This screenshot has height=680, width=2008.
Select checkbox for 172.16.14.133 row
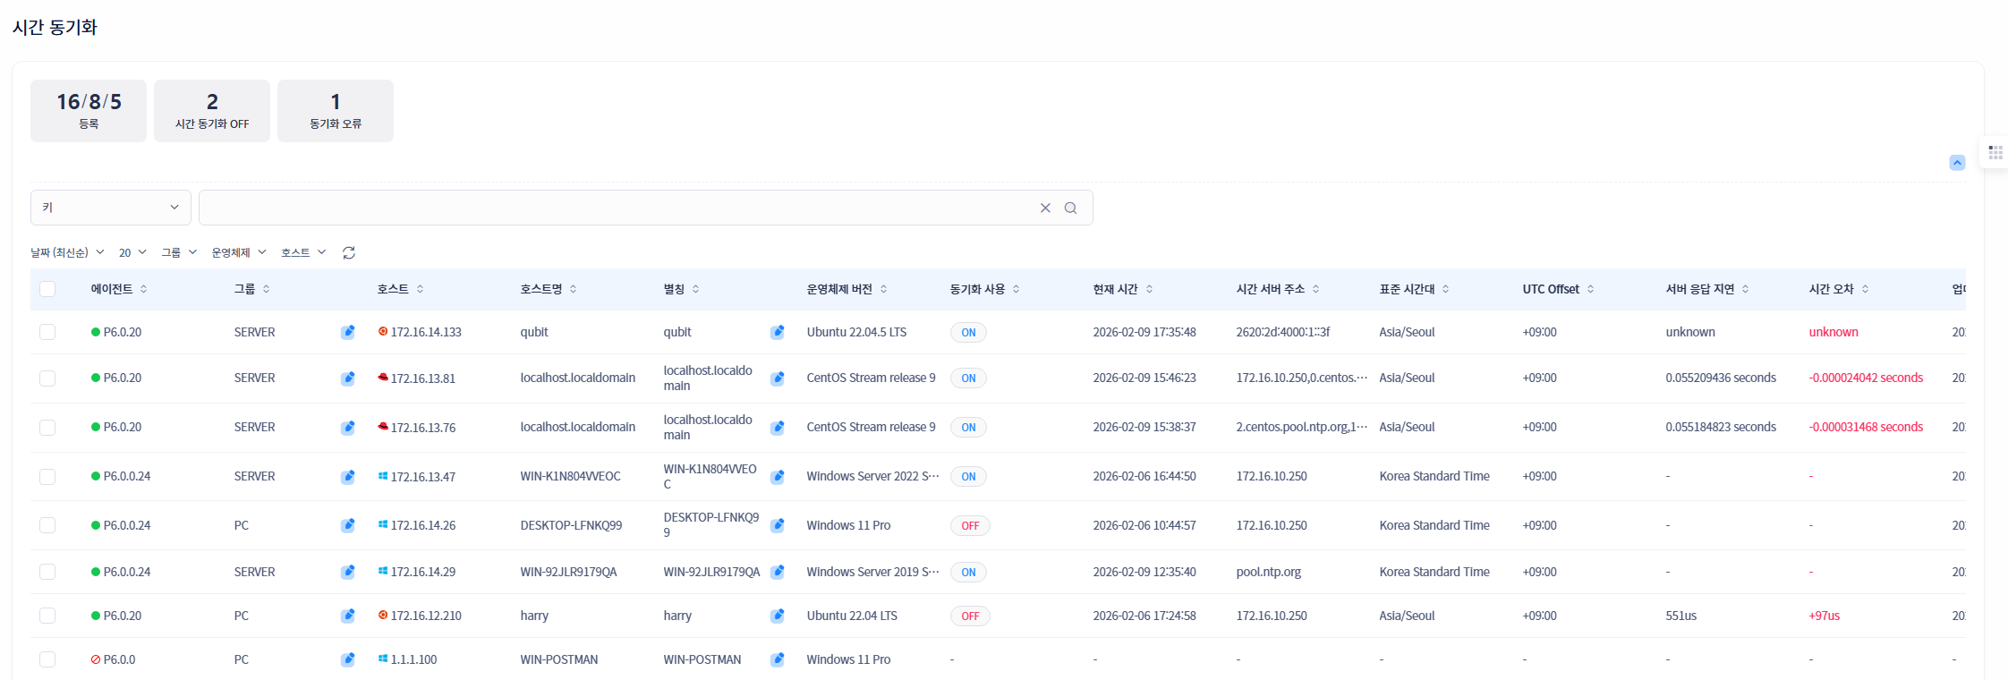tap(47, 332)
